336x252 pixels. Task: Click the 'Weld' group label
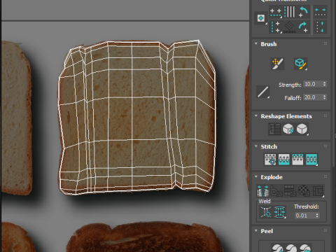(265, 201)
